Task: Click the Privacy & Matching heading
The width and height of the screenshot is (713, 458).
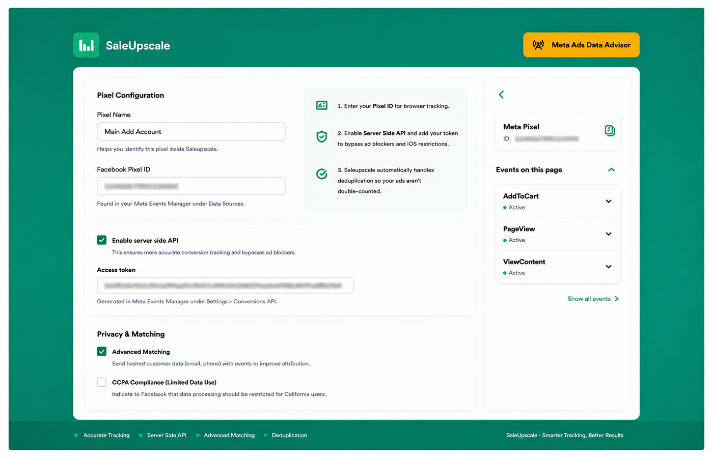Action: tap(131, 334)
